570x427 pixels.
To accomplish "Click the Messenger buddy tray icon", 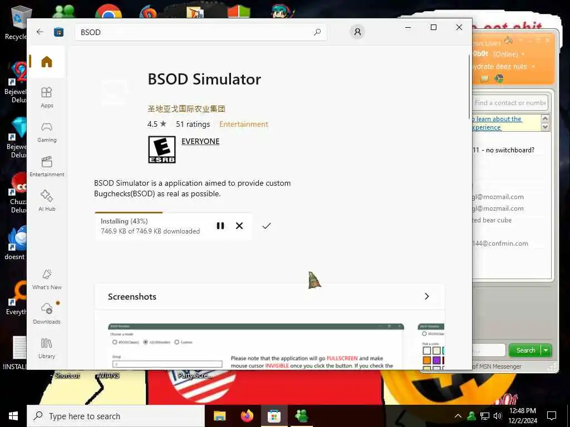I will tap(471, 416).
